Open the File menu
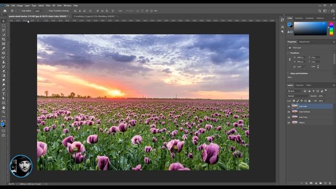Image resolution: width=336 pixels, height=189 pixels. tap(7, 6)
